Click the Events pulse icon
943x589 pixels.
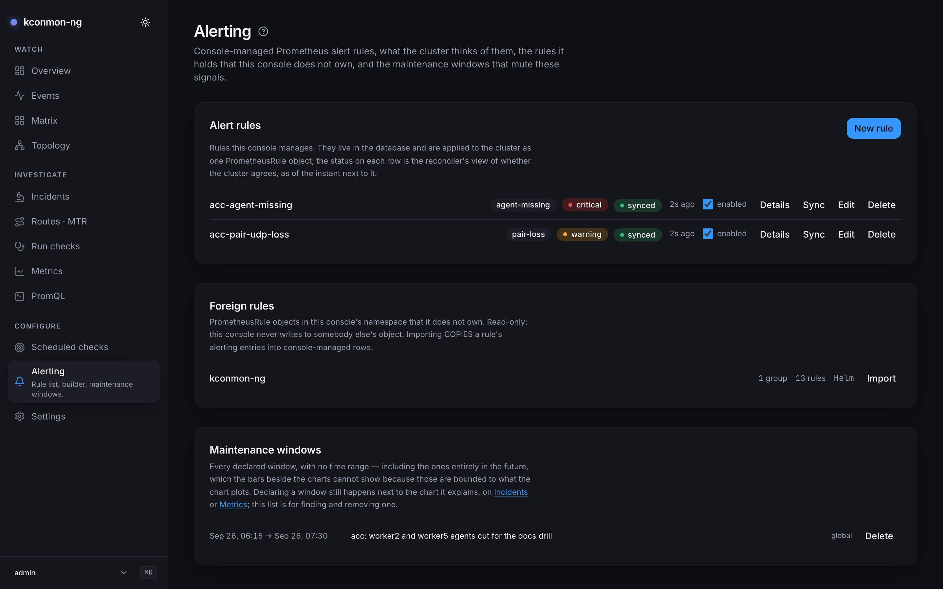20,96
